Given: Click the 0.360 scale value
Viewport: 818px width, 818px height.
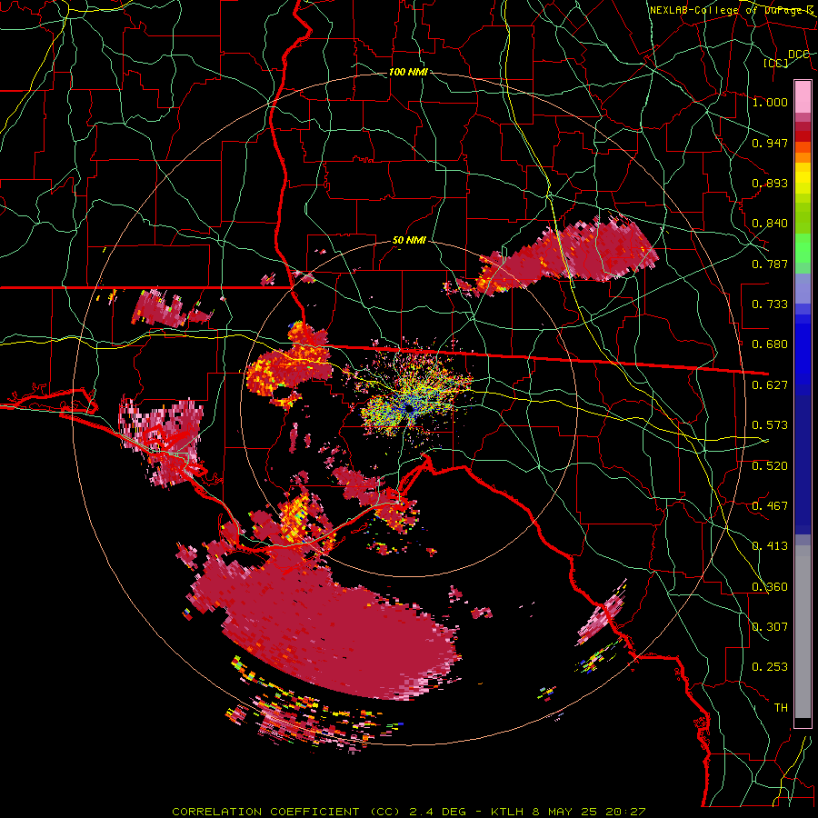Looking at the screenshot, I should click(770, 587).
